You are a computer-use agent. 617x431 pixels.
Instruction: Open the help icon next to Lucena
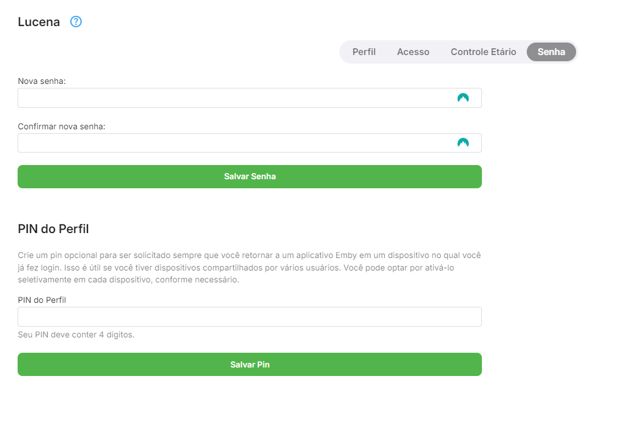coord(76,22)
